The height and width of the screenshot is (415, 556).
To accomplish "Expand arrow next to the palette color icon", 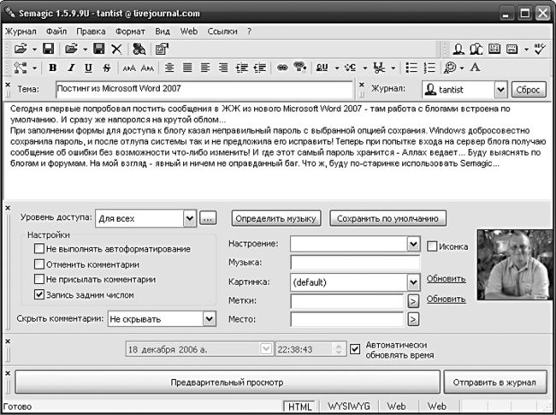I will tap(462, 68).
